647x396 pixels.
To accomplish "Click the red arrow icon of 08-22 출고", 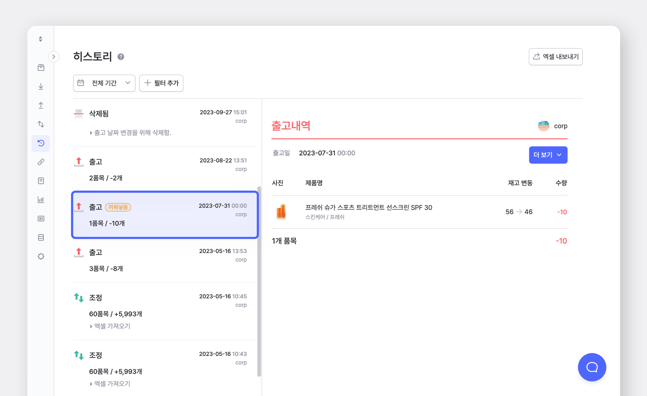I will pos(79,162).
